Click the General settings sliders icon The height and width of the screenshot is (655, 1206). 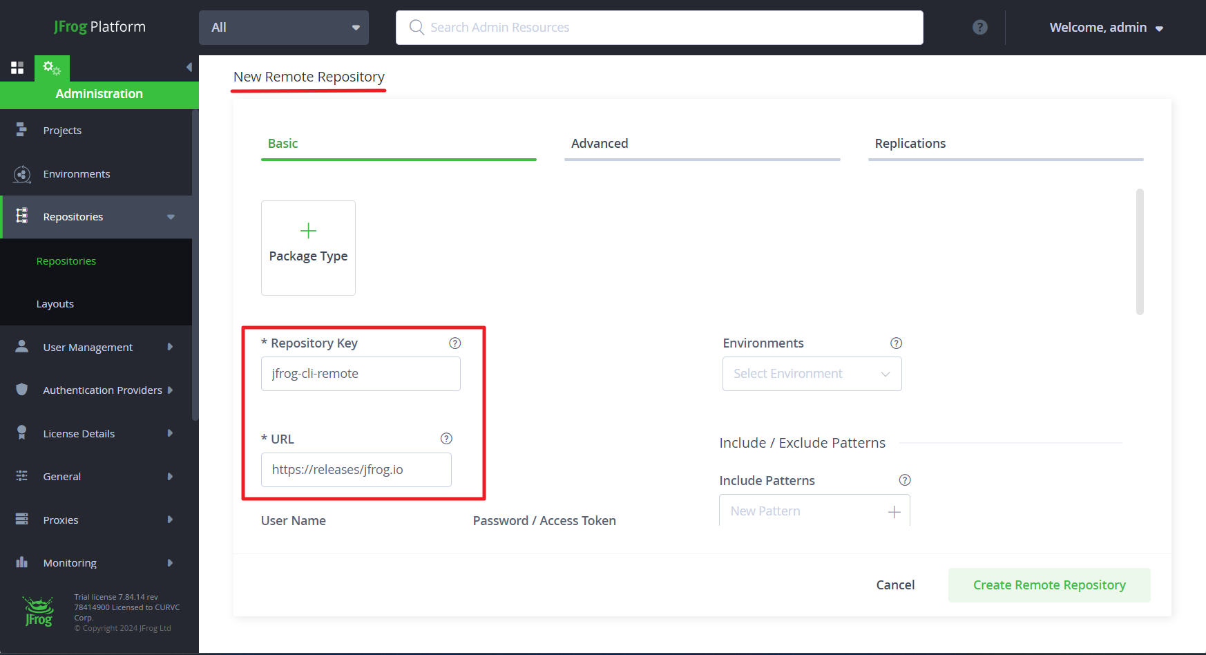[22, 476]
